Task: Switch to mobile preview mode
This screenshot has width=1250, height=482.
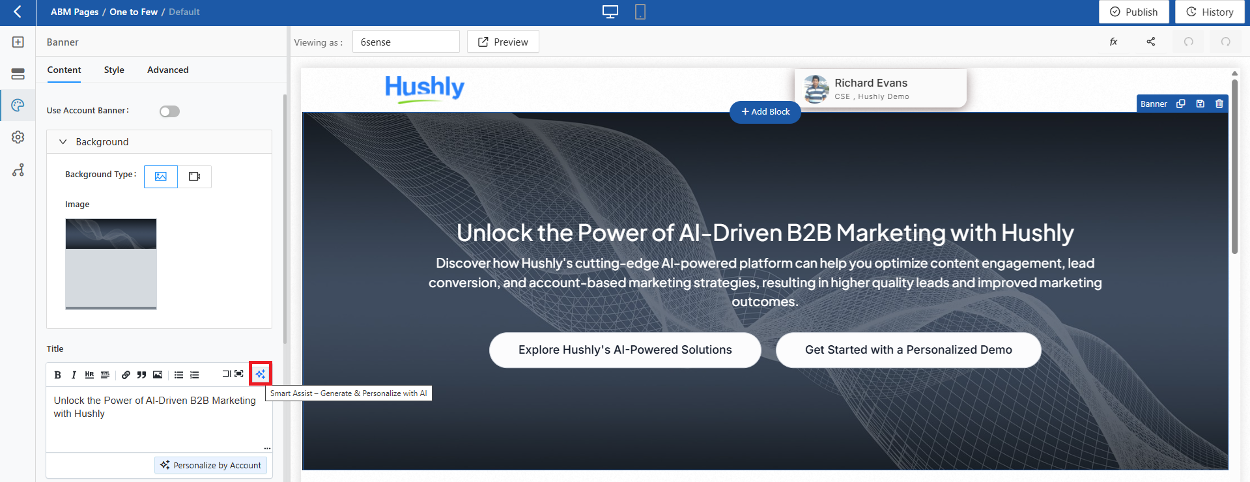Action: 640,12
